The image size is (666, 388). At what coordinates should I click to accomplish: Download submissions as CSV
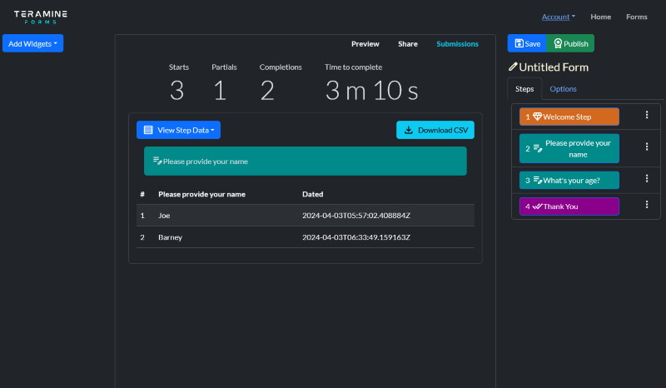pos(435,130)
